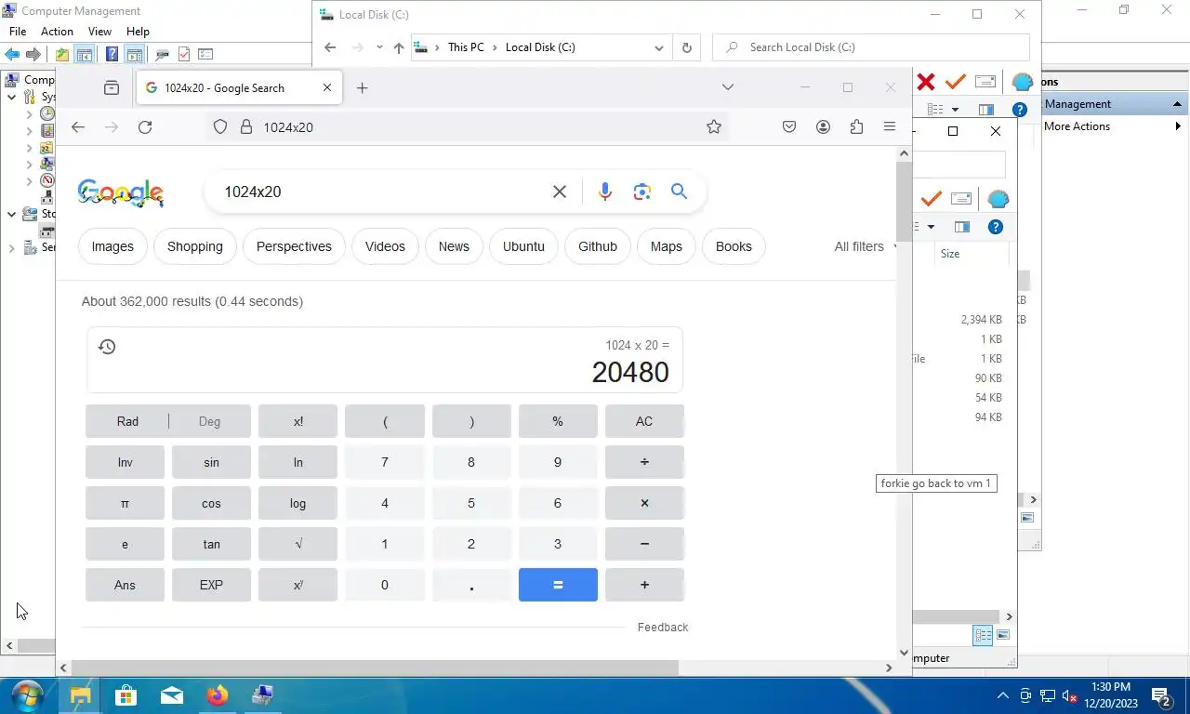The width and height of the screenshot is (1190, 714).
Task: Collapse the Storage tree node
Action: coord(11,214)
